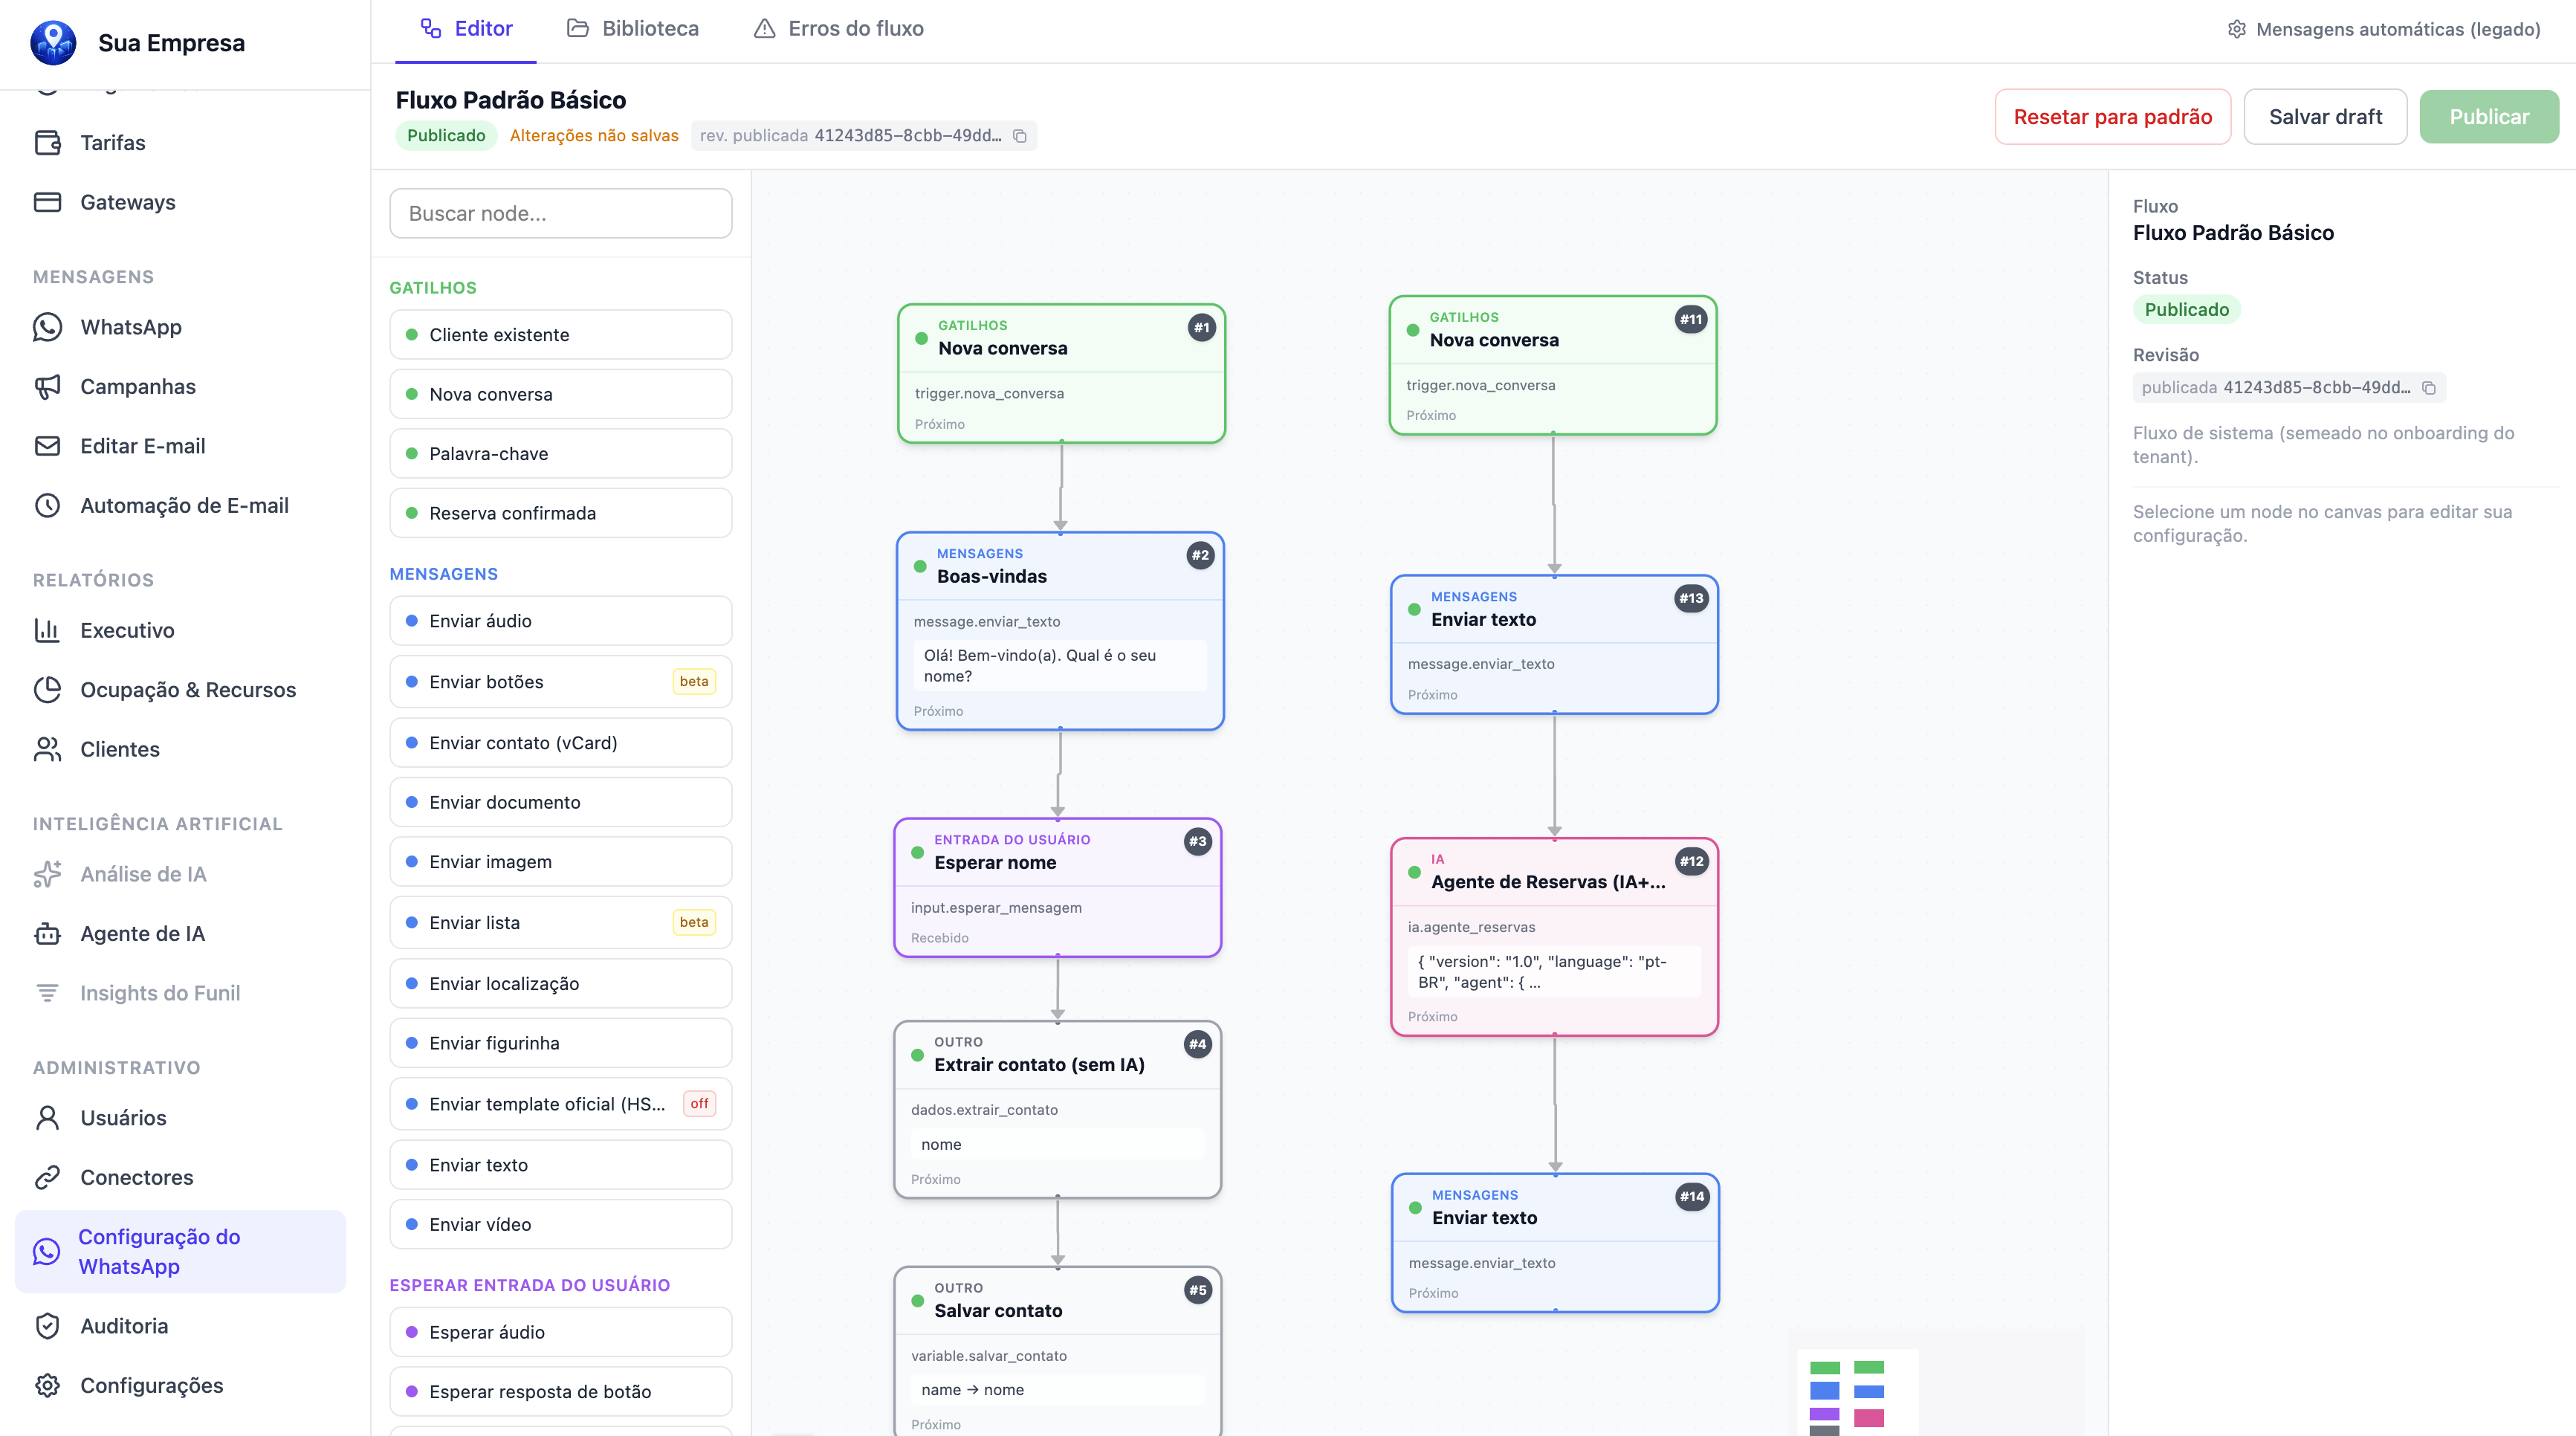This screenshot has height=1436, width=2576.
Task: Focus the Buscar node search field
Action: (x=561, y=213)
